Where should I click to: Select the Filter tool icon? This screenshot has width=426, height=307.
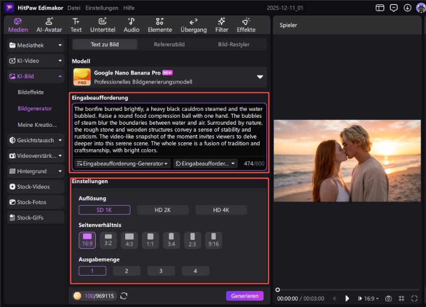pos(222,25)
